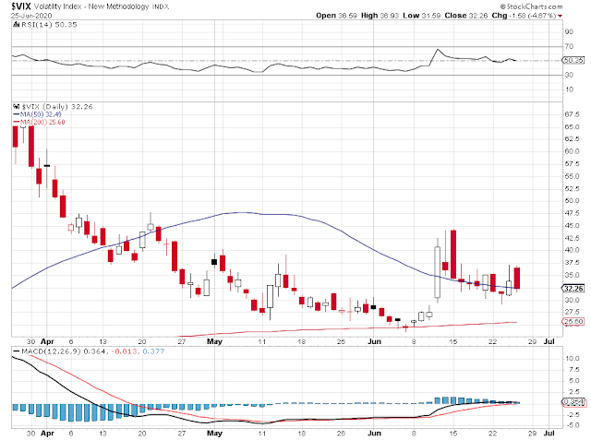Click the 50.35 tag on RSI axis

[573, 60]
